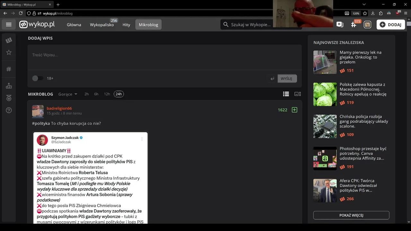Go to the Główna tab
This screenshot has width=411, height=231.
pos(74,25)
